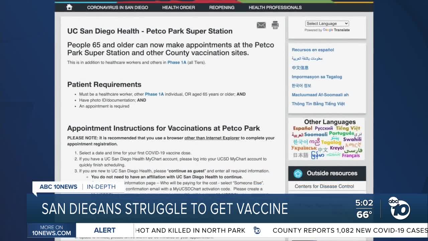
Task: Click the Other Languages word cloud image
Action: tap(327, 139)
